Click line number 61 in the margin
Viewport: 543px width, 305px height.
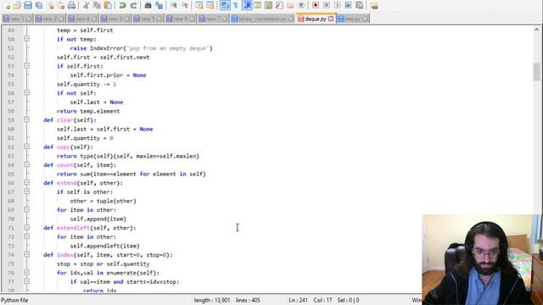click(11, 138)
